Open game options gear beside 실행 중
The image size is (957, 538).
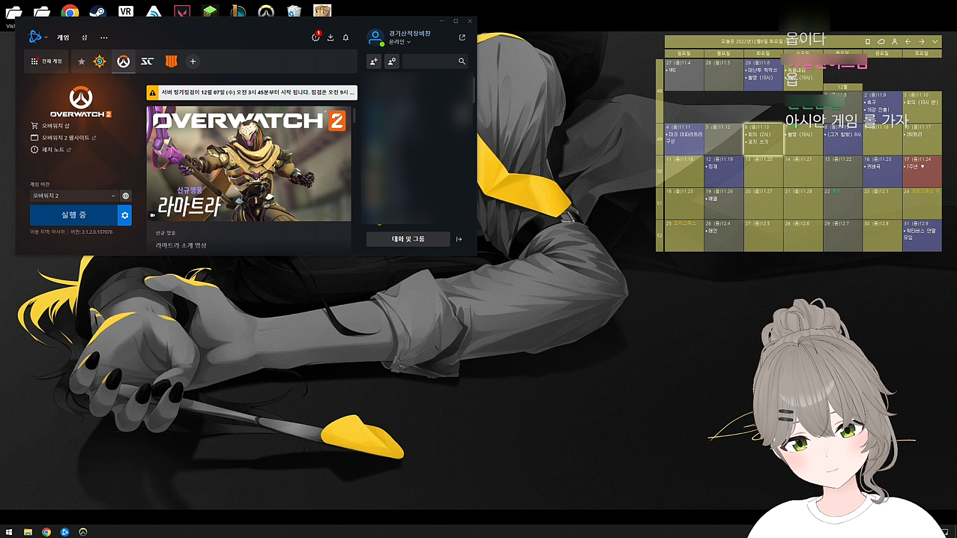point(124,215)
